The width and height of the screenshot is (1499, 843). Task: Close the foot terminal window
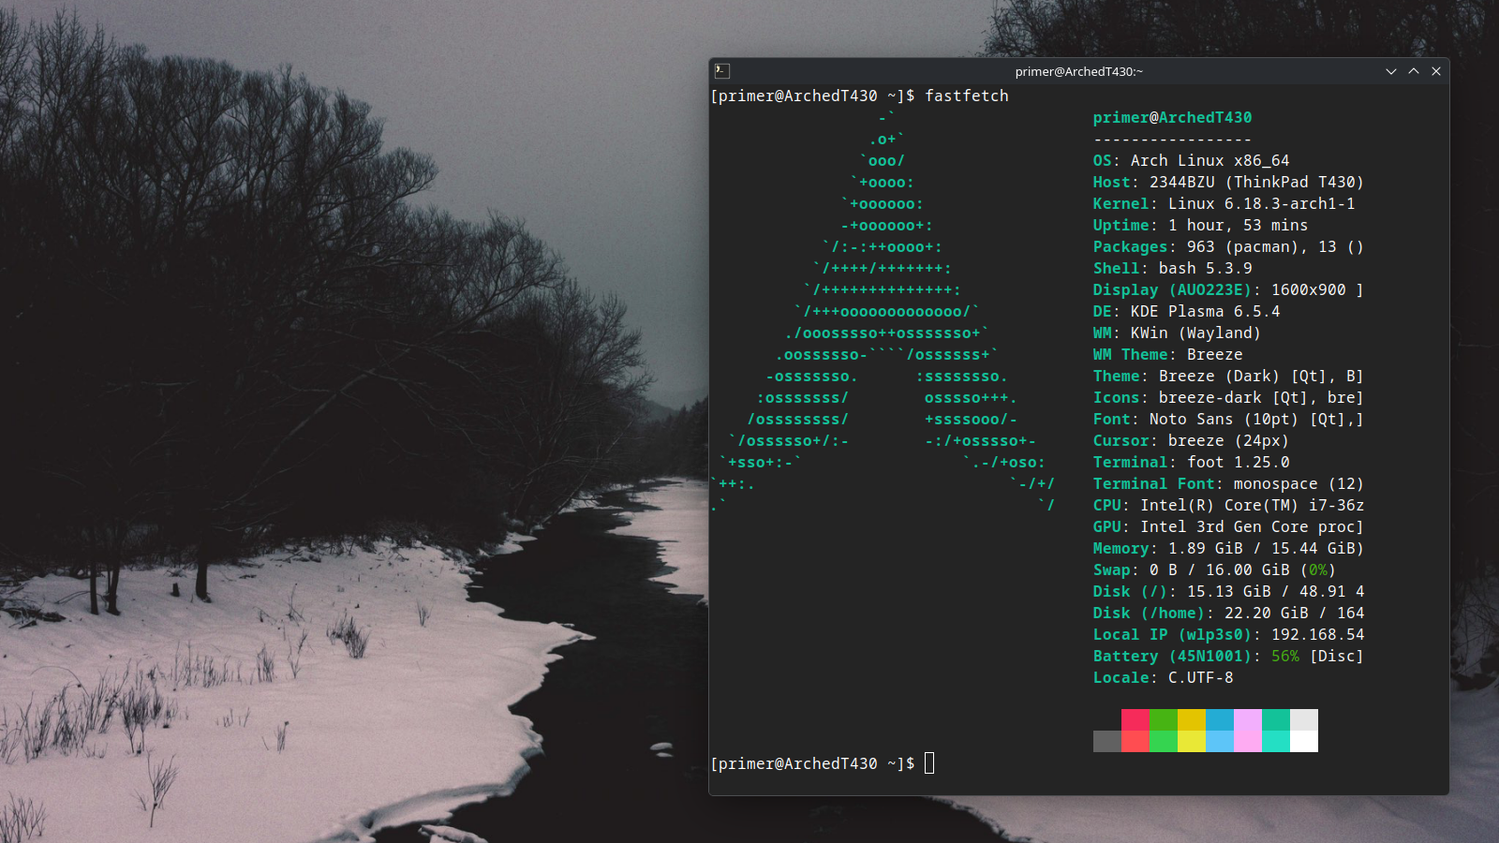pos(1436,71)
